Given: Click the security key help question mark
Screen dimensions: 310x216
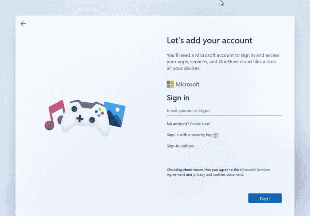Looking at the screenshot, I should point(216,135).
